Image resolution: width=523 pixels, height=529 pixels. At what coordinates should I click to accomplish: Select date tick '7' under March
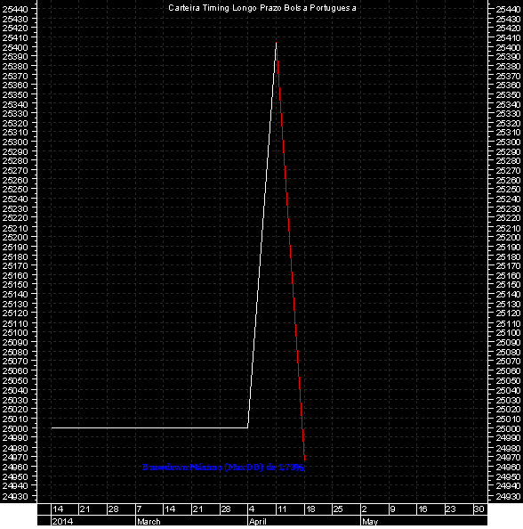(139, 509)
